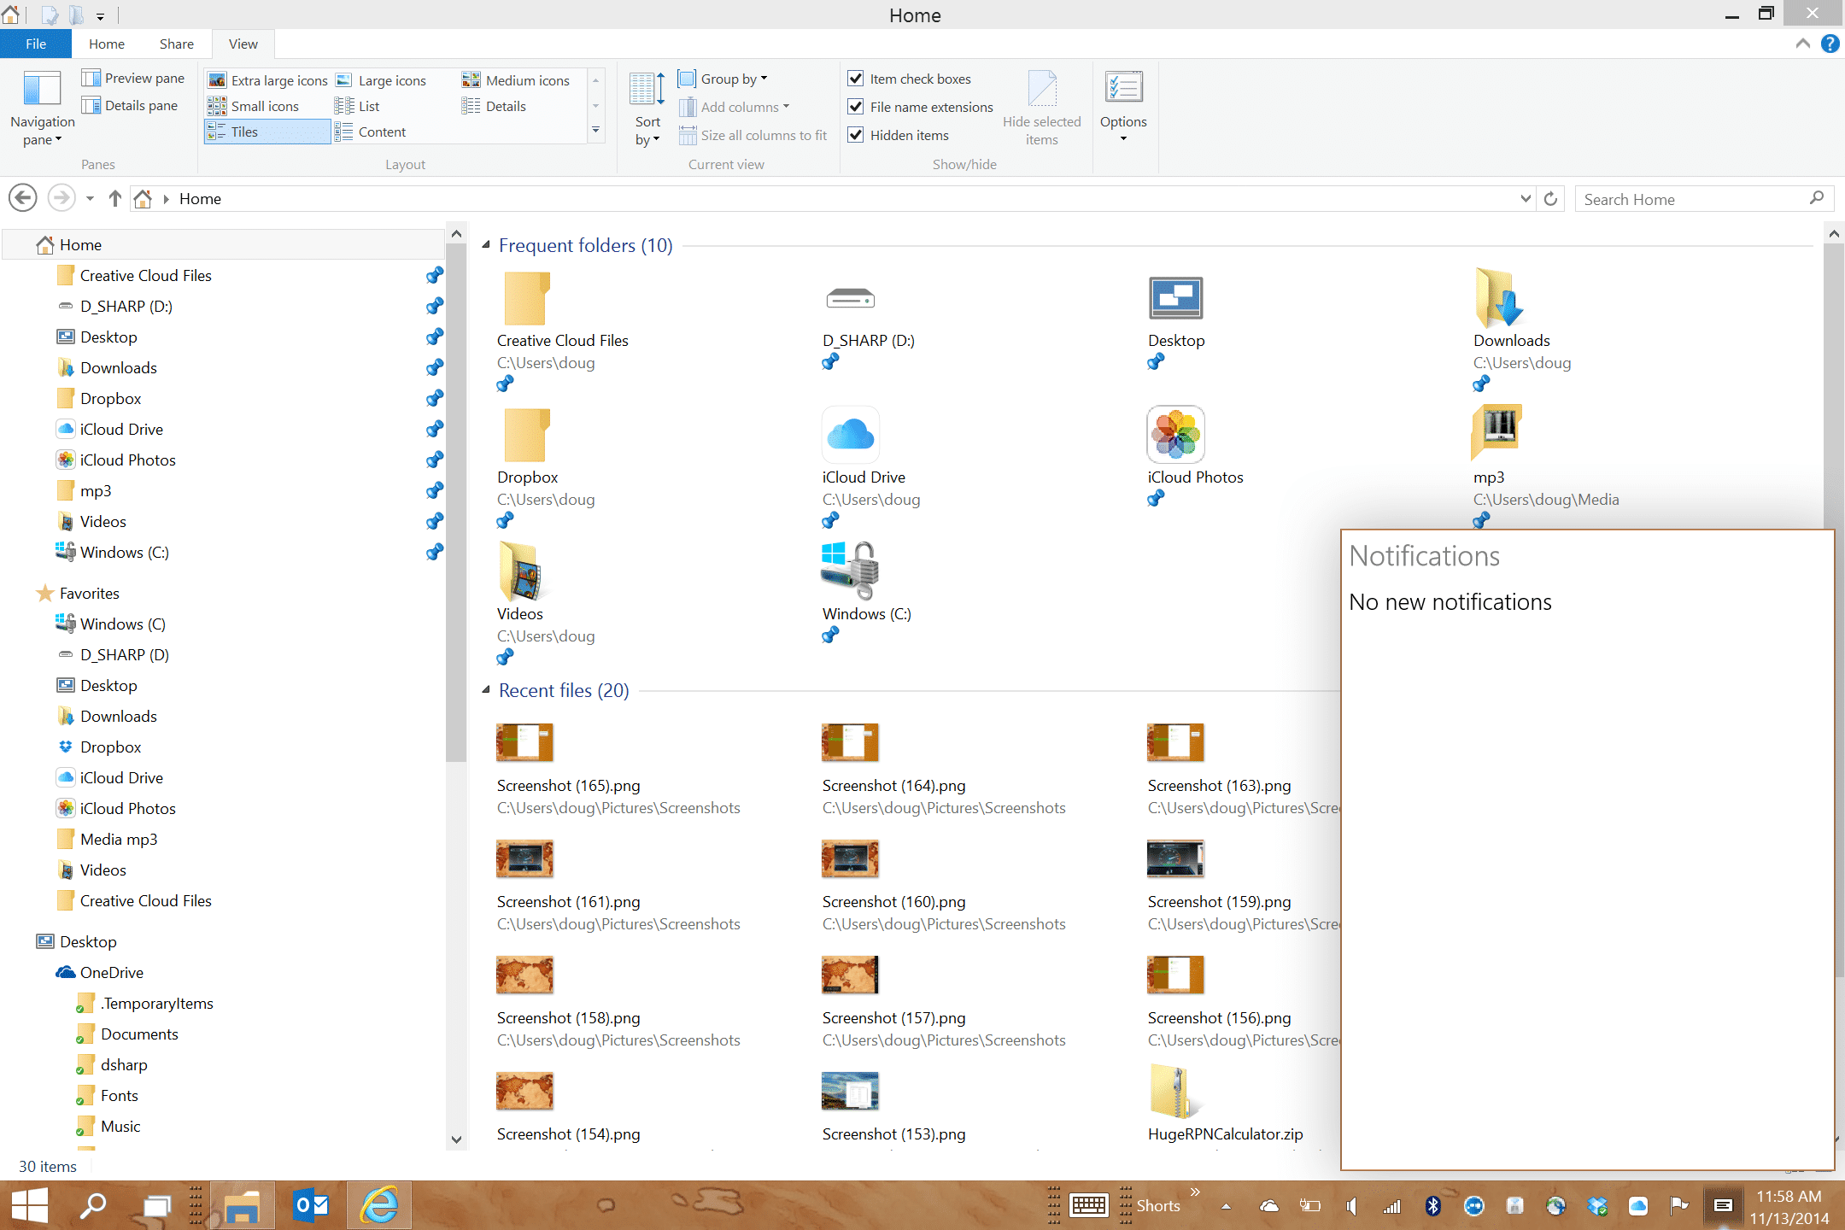Viewport: 1845px width, 1230px height.
Task: Switch layout to Extra large icons
Action: [268, 80]
